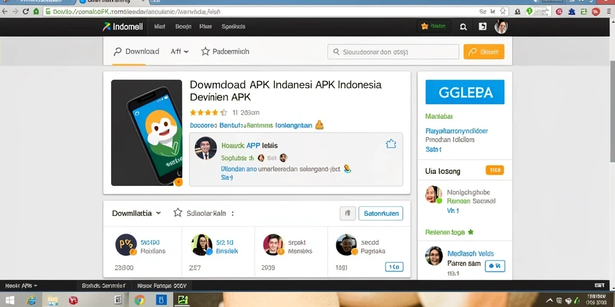The image size is (615, 307).
Task: Open File Explorer from taskbar
Action: tap(53, 300)
